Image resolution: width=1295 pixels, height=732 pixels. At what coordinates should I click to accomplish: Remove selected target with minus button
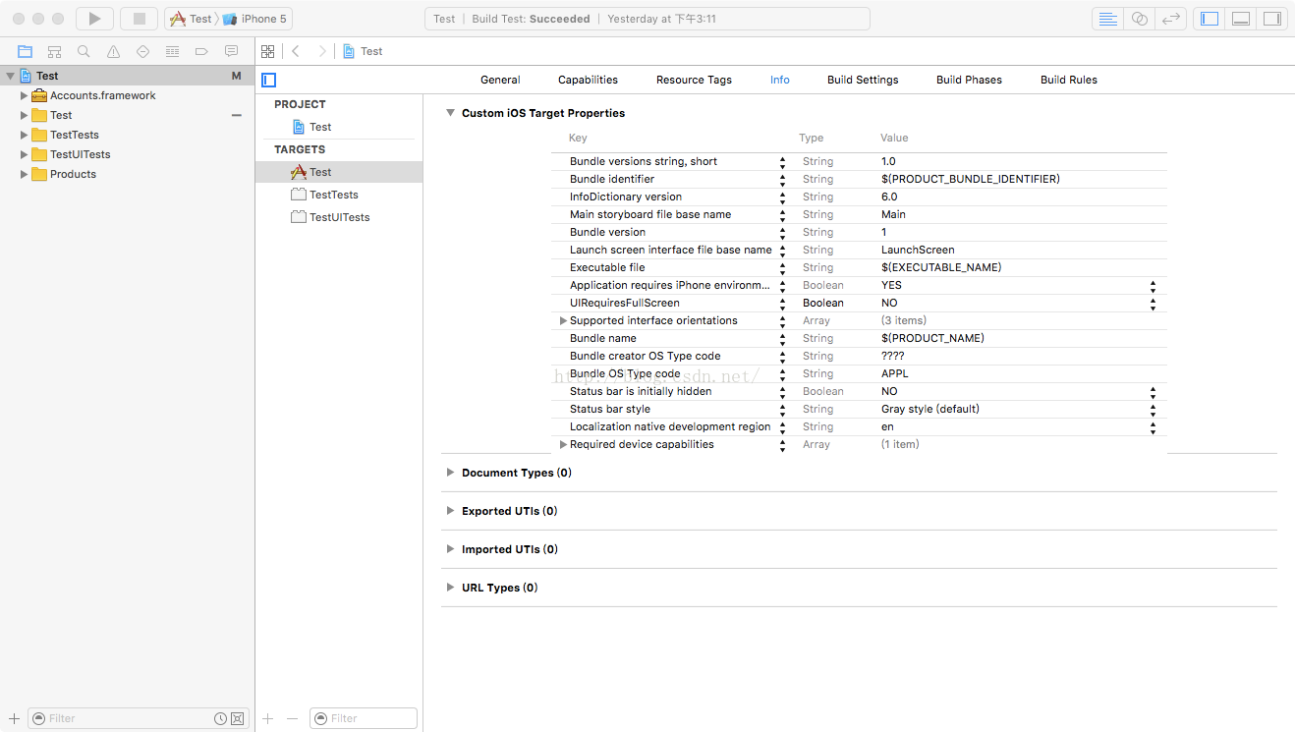tap(292, 718)
